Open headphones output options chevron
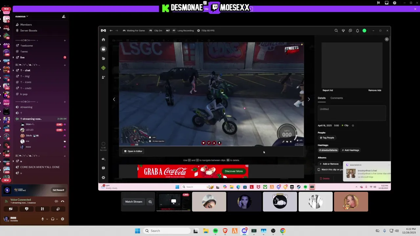This screenshot has width=420, height=236. [x=57, y=219]
